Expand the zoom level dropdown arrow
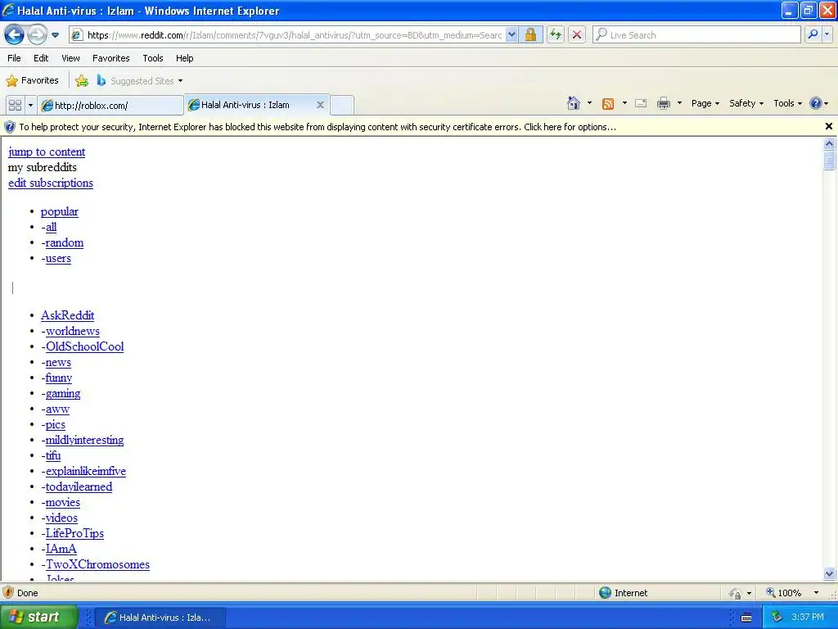Image resolution: width=838 pixels, height=629 pixels. pos(816,593)
